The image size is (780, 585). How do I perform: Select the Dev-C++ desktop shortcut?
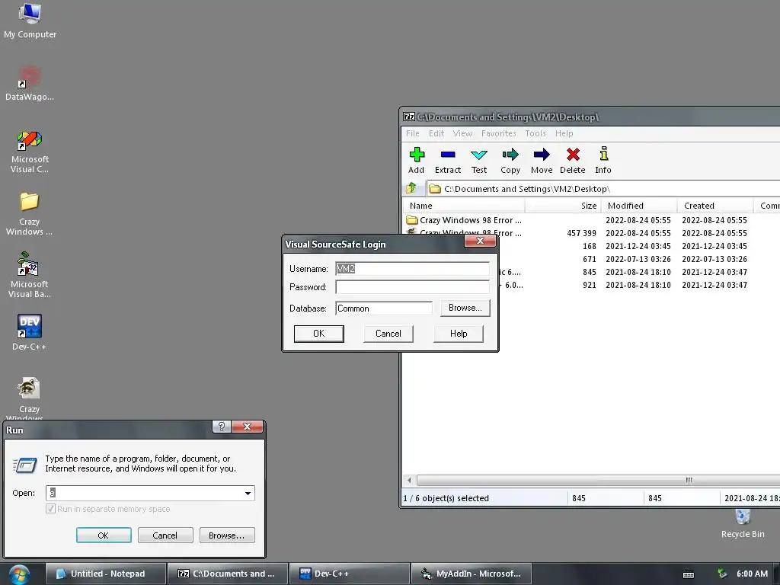[x=29, y=332]
